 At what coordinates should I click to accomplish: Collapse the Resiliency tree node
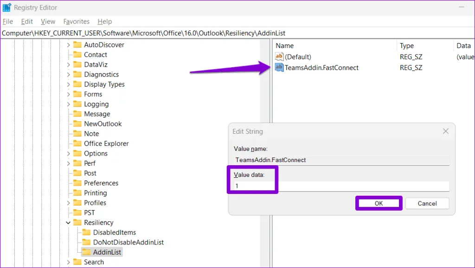pyautogui.click(x=68, y=223)
